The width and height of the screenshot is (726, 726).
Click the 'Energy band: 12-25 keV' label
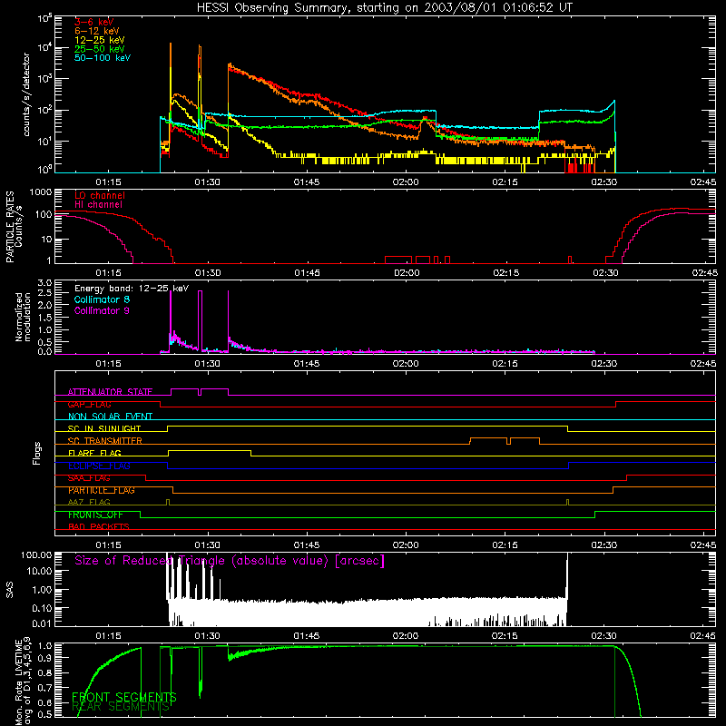click(x=132, y=289)
